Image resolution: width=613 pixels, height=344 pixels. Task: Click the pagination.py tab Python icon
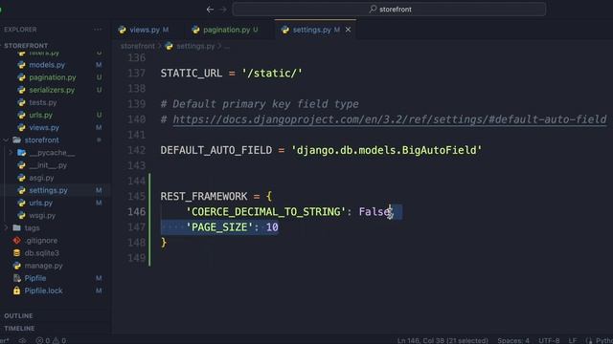(x=195, y=30)
